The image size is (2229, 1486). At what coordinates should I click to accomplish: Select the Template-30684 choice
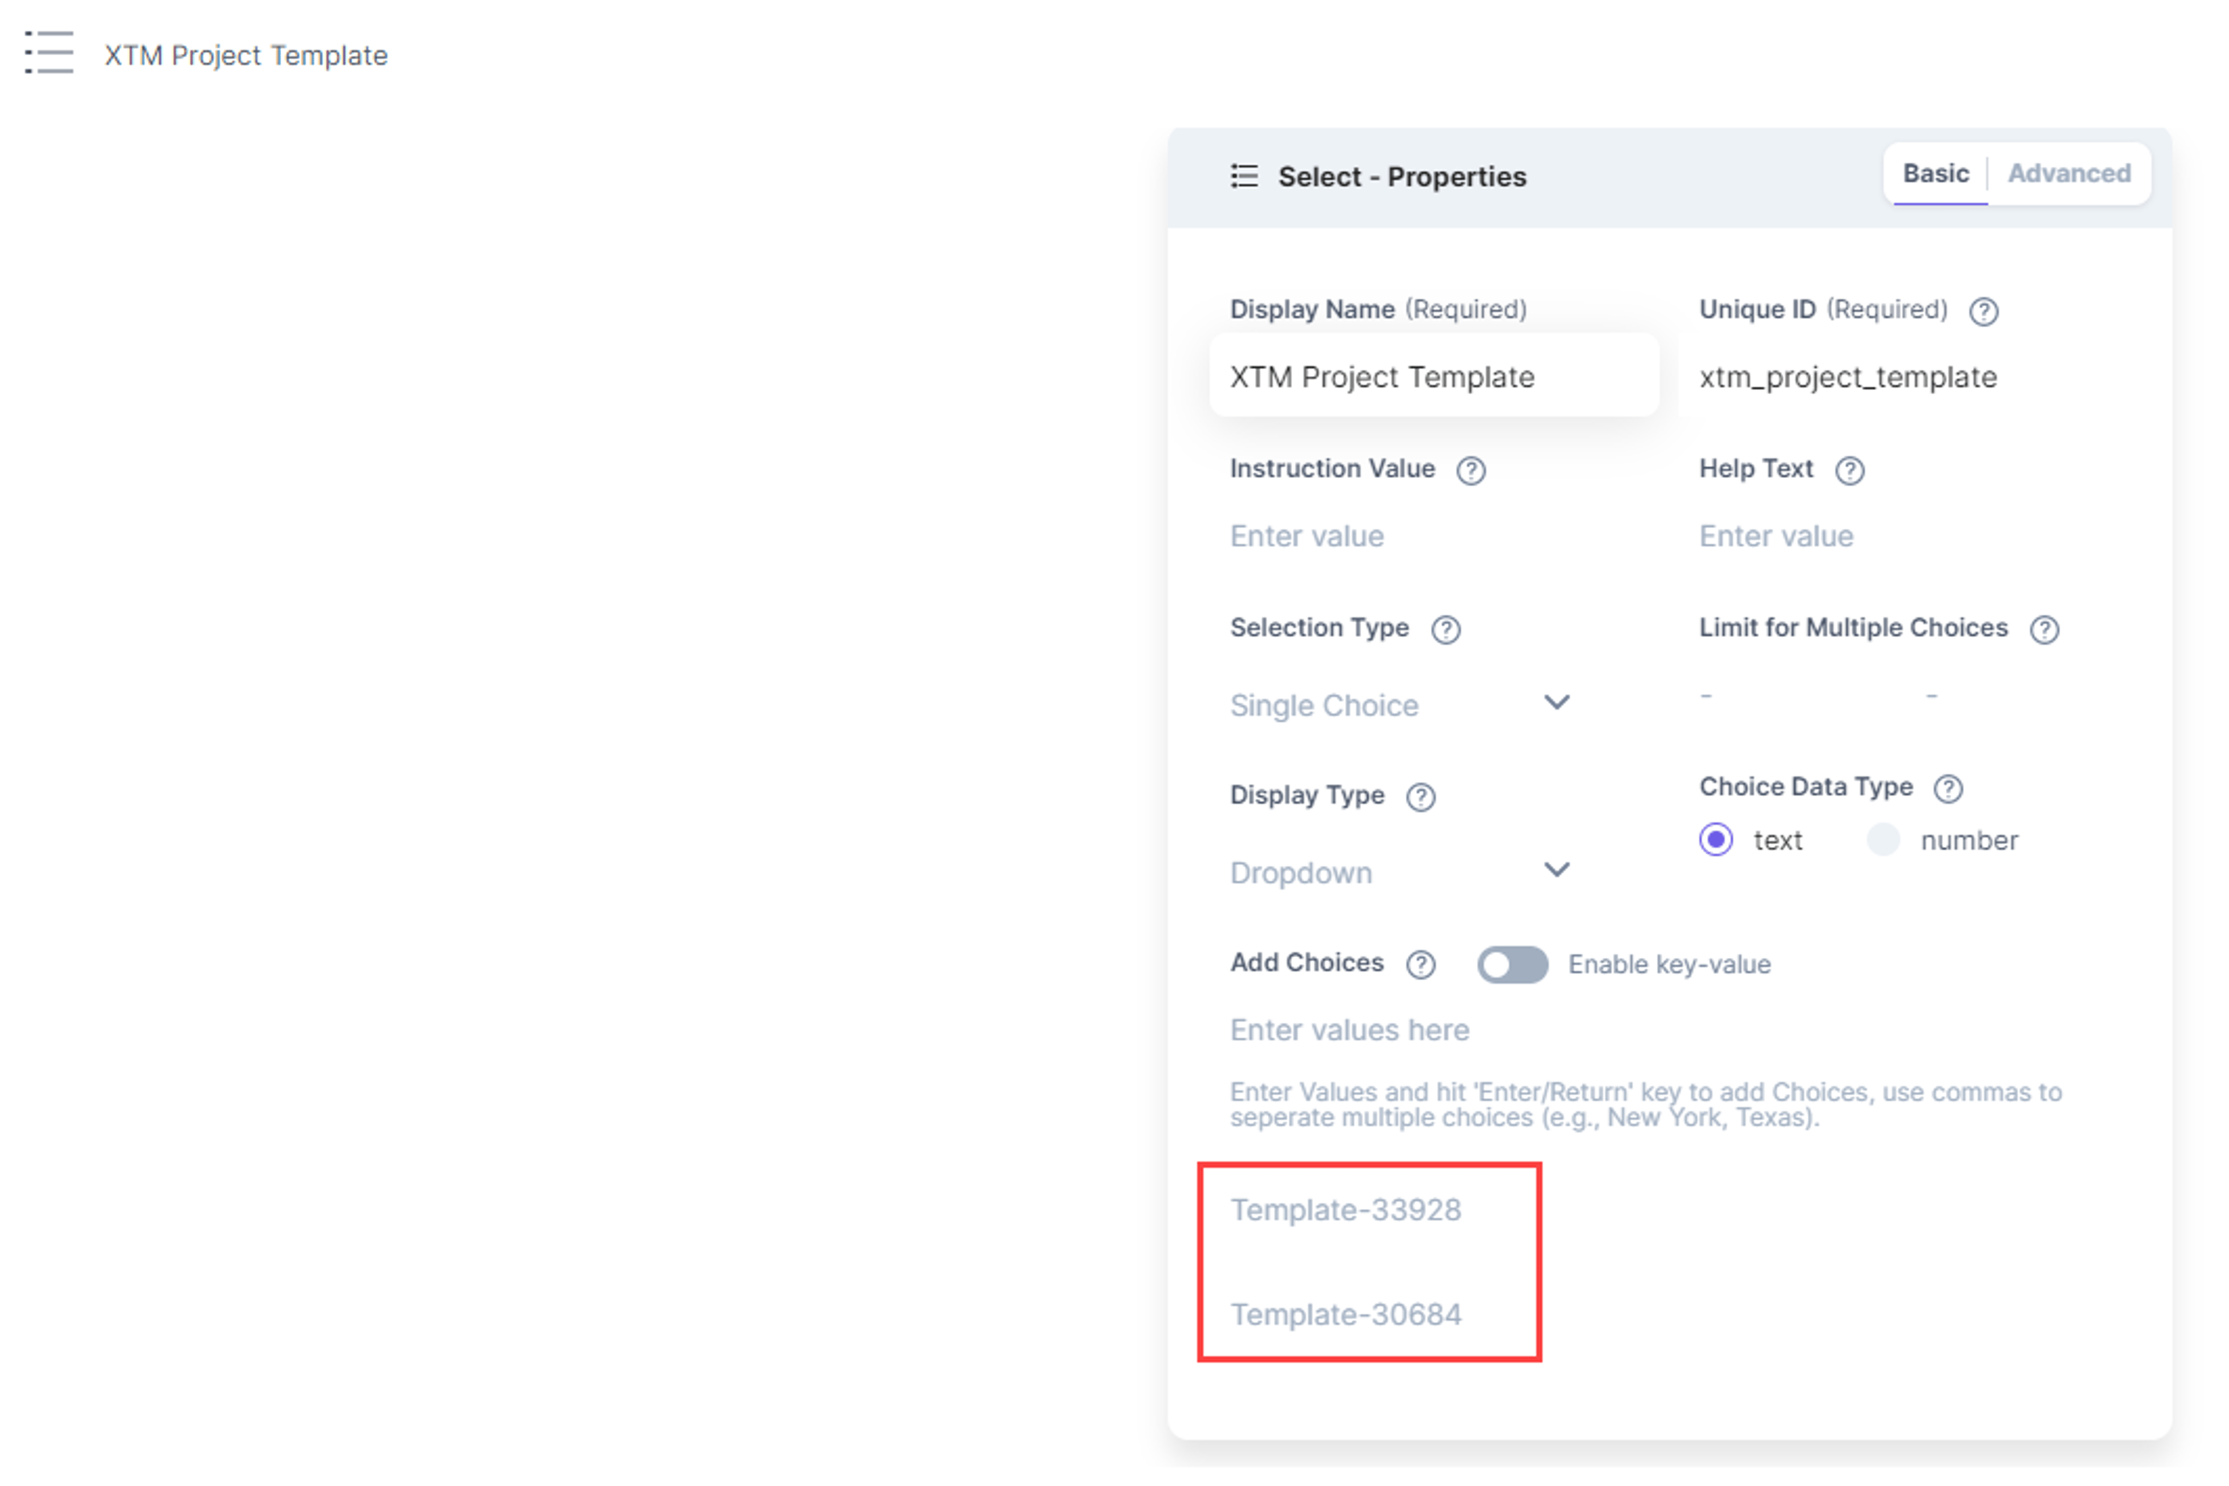[1346, 1317]
